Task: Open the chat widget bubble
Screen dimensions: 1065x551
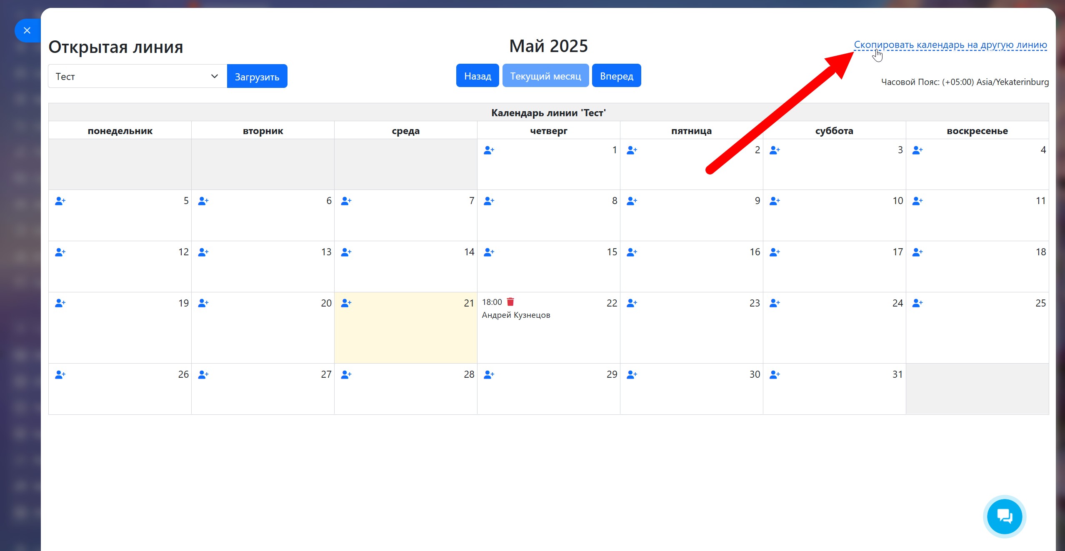Action: (1004, 516)
